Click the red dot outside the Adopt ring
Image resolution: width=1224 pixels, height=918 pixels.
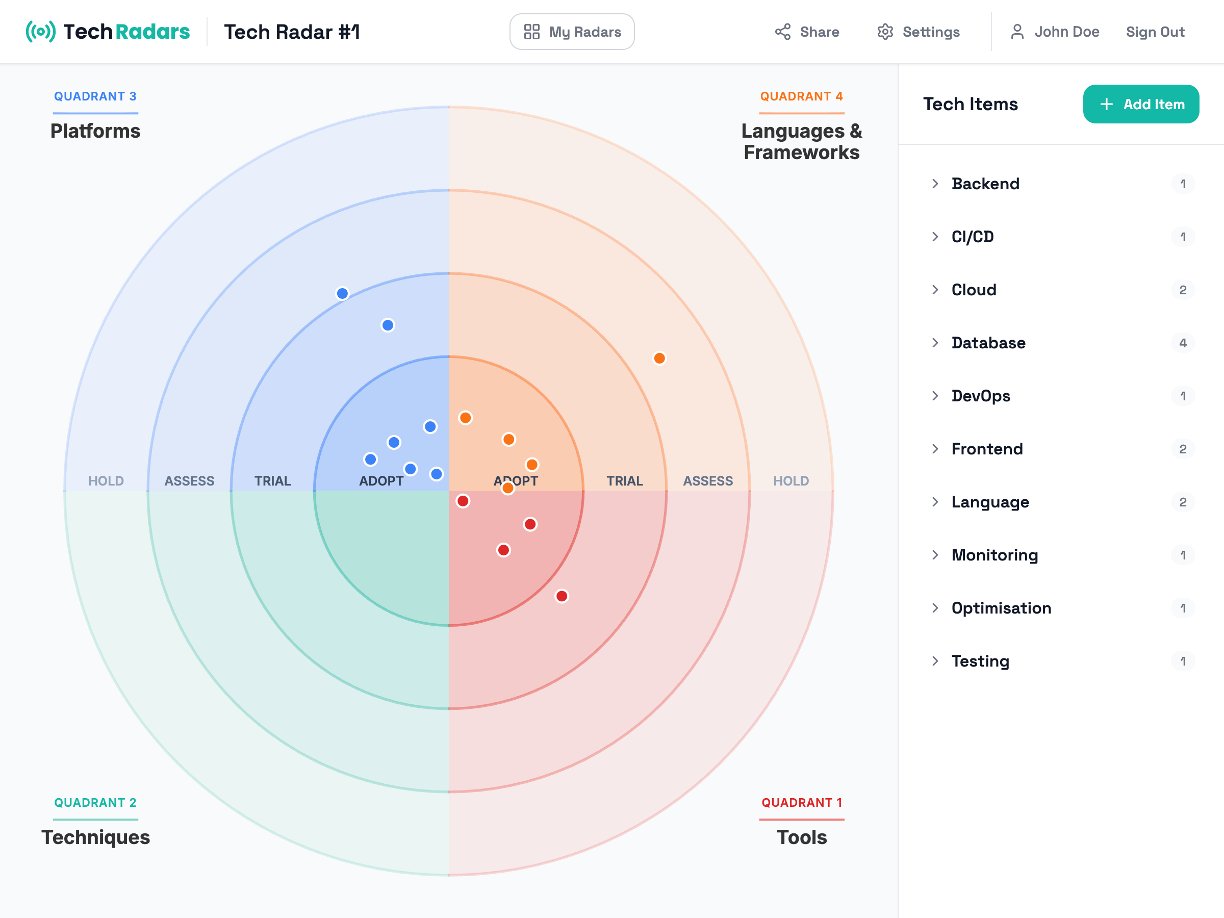click(x=561, y=596)
